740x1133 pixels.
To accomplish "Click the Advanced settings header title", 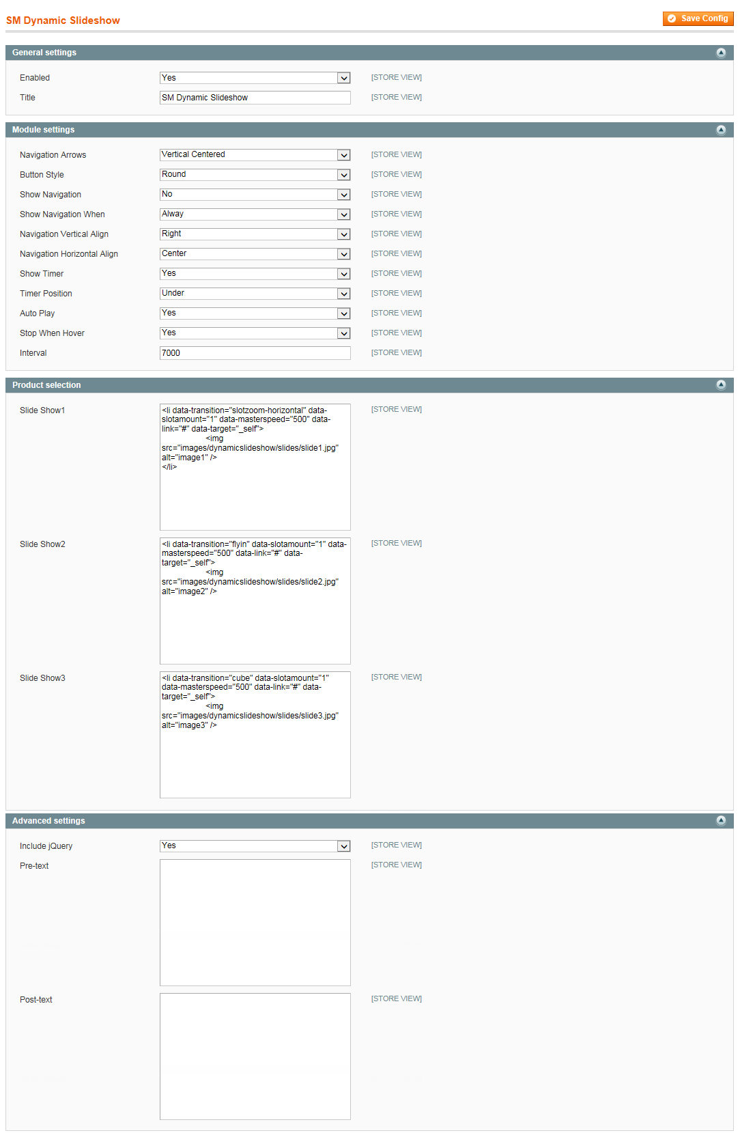I will [48, 821].
